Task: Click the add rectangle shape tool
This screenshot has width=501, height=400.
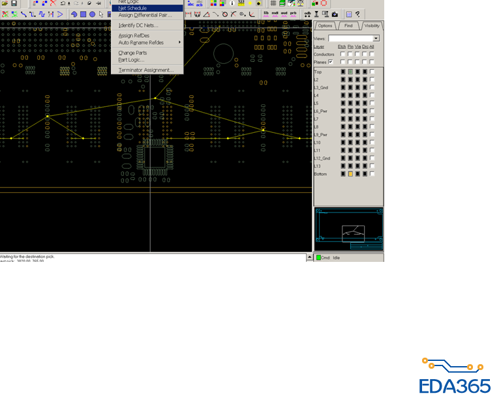Action: 83,14
